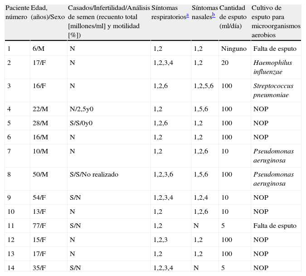Click the 50/M age cell
306x276 pixels.
[x=40, y=174]
